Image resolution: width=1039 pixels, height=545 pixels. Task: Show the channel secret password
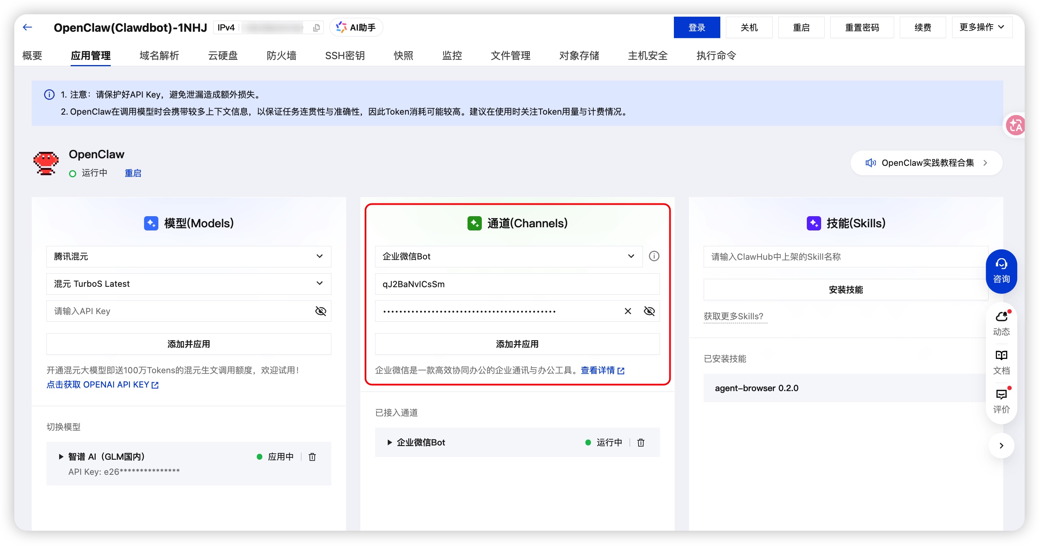pos(649,311)
